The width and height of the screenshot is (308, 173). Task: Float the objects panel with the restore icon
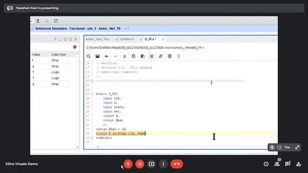pos(70,39)
